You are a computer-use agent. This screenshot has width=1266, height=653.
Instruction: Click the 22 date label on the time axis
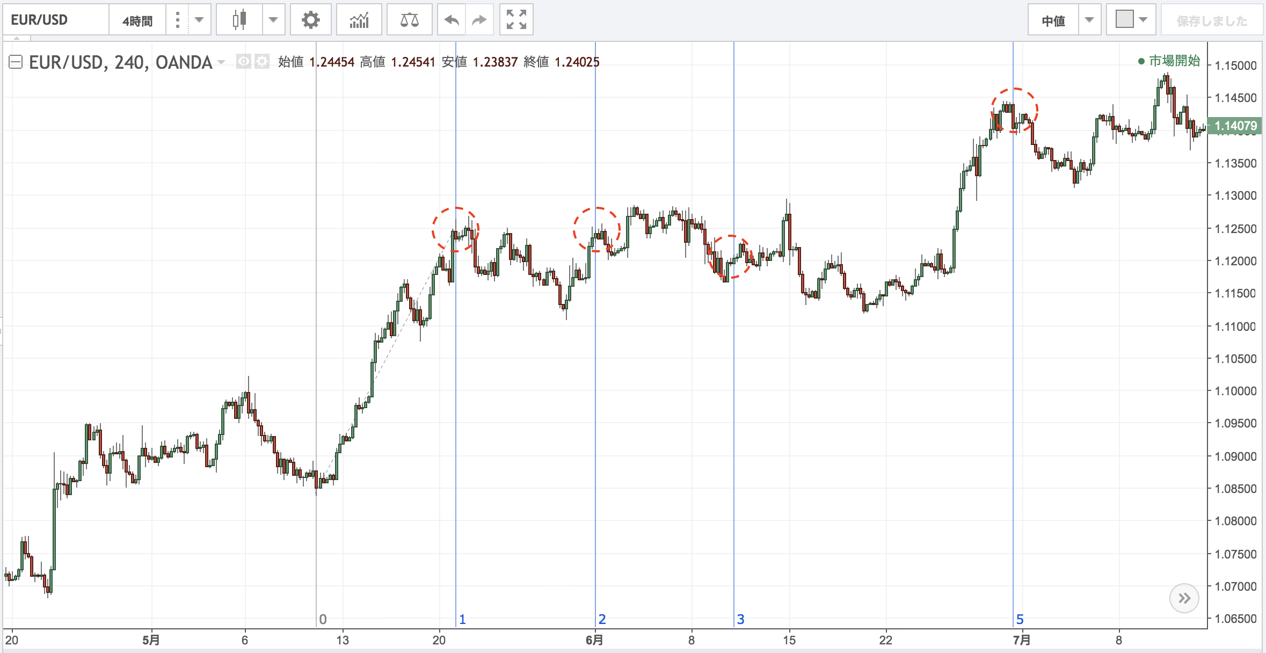885,640
